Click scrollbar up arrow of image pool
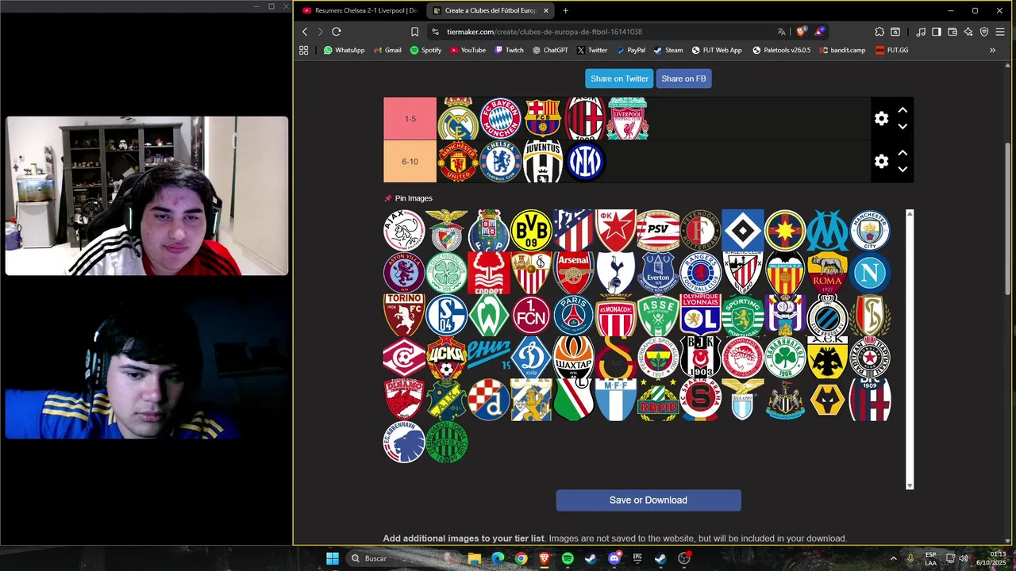 910,213
